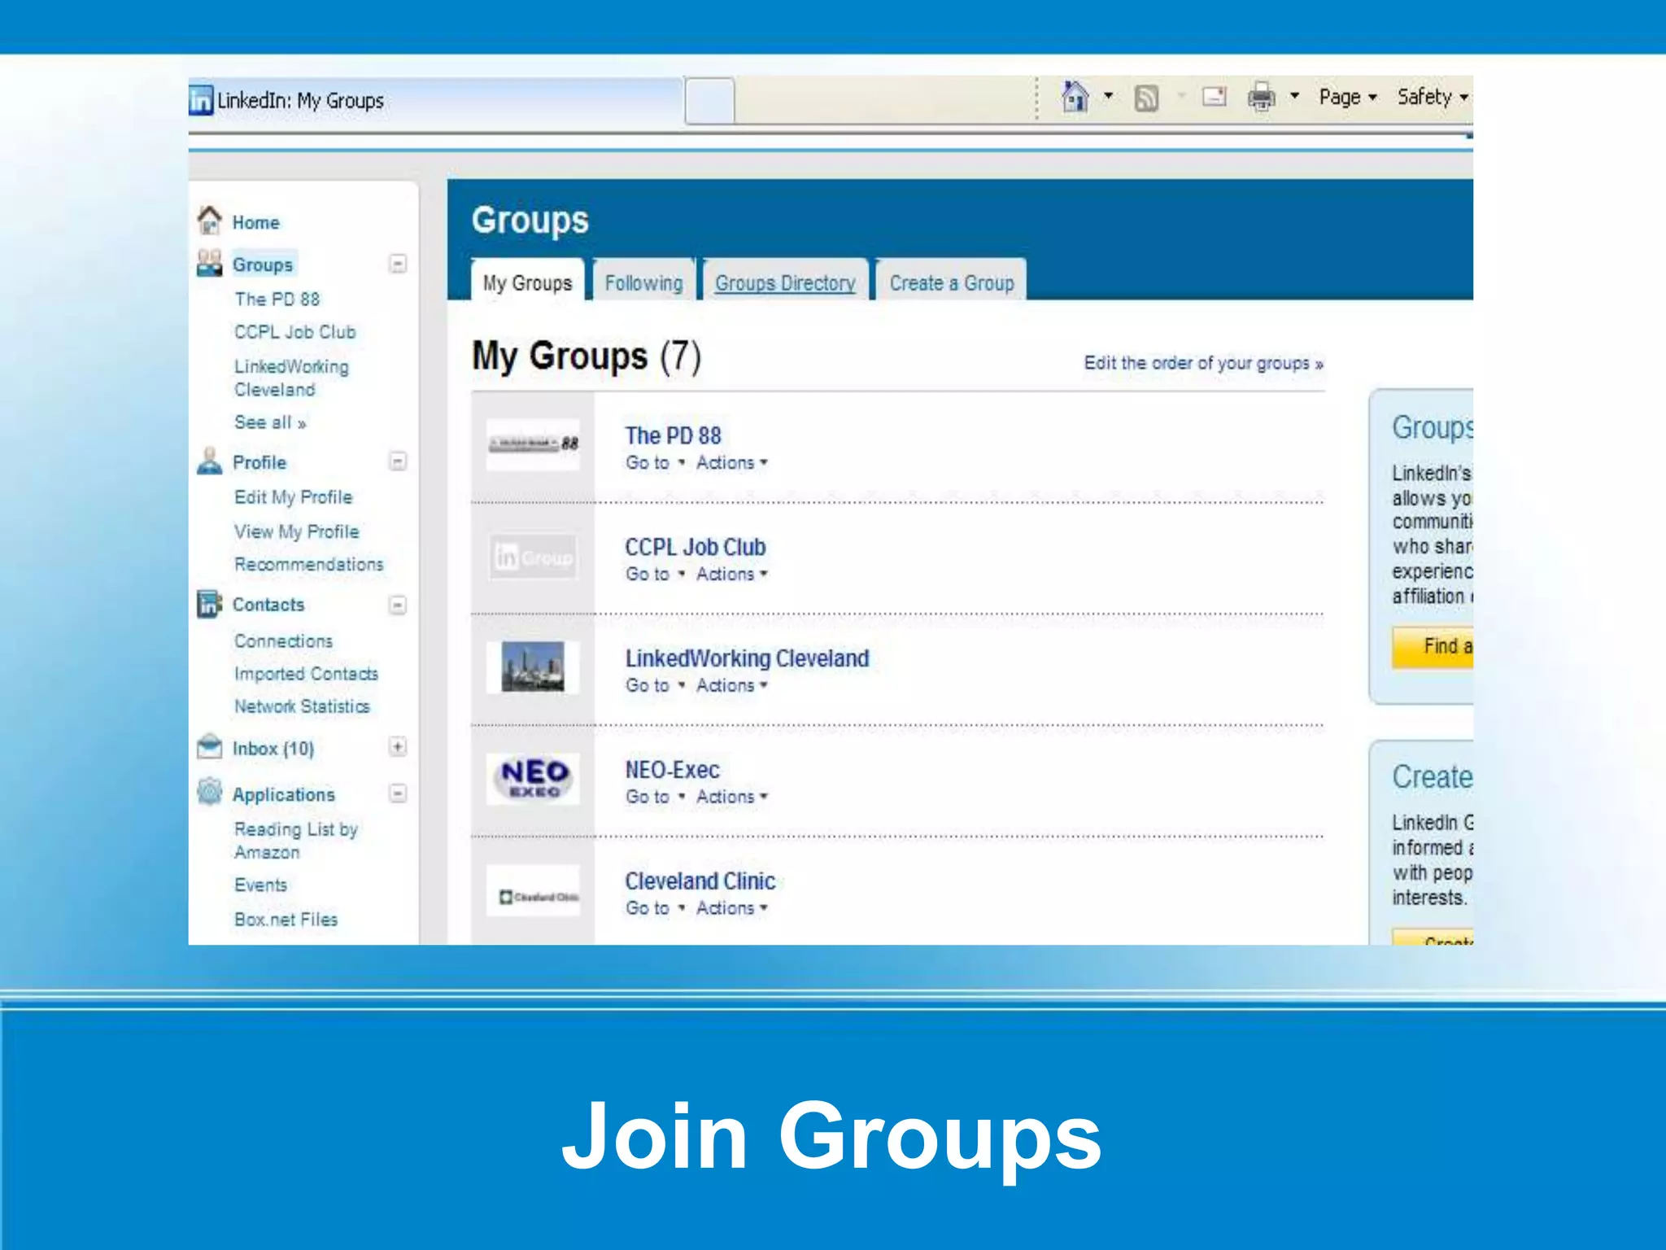This screenshot has height=1250, width=1666.
Task: Open the Create a Group tab
Action: (951, 282)
